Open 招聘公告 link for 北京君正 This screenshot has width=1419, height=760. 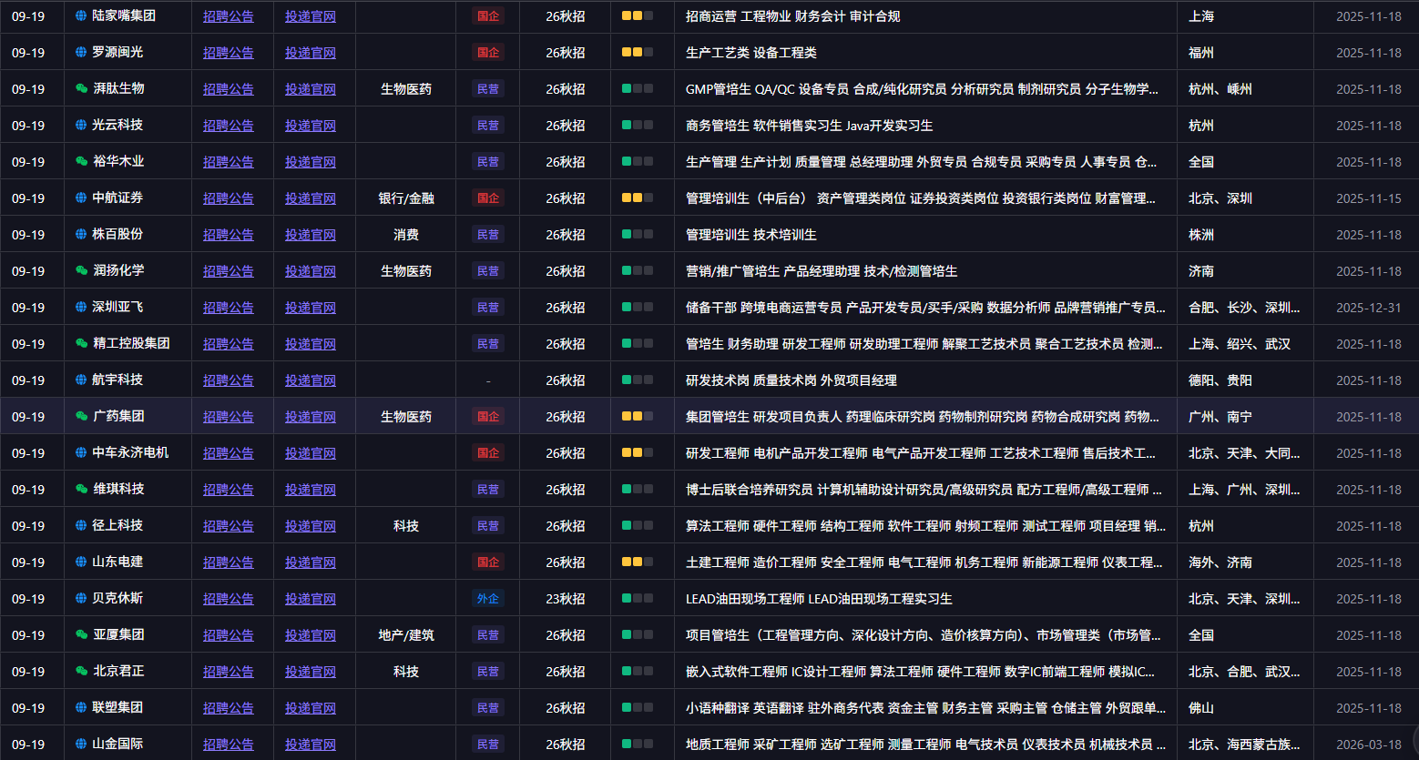pyautogui.click(x=229, y=672)
